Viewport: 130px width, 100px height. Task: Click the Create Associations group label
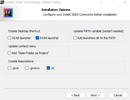click(x=21, y=61)
